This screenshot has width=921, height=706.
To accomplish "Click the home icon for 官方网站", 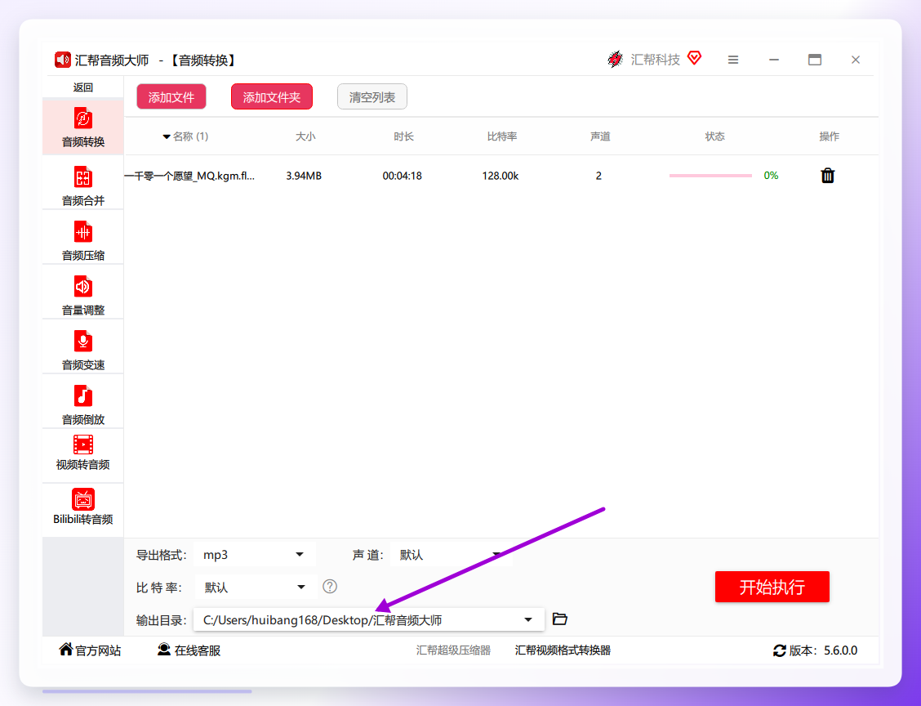I will 66,649.
